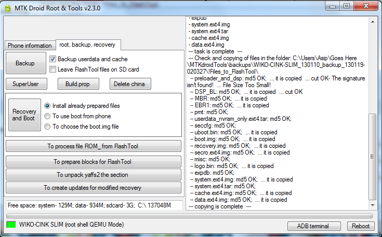This screenshot has width=382, height=237.
Task: Check Leave FlashTool files on SD card
Action: pos(52,69)
